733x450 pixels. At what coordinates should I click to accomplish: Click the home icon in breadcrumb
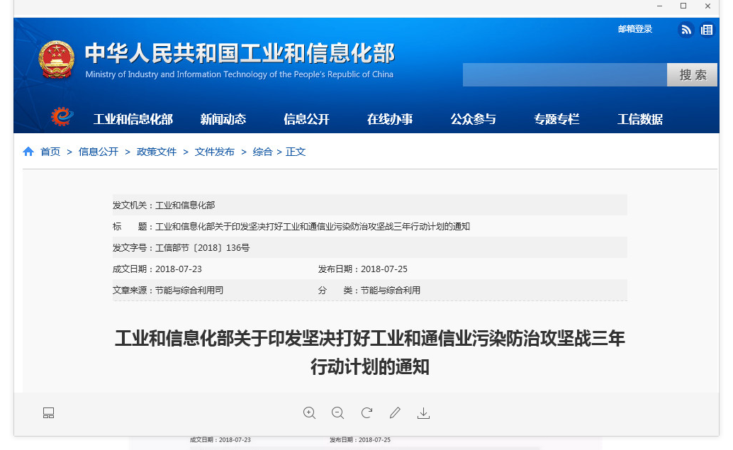point(28,152)
